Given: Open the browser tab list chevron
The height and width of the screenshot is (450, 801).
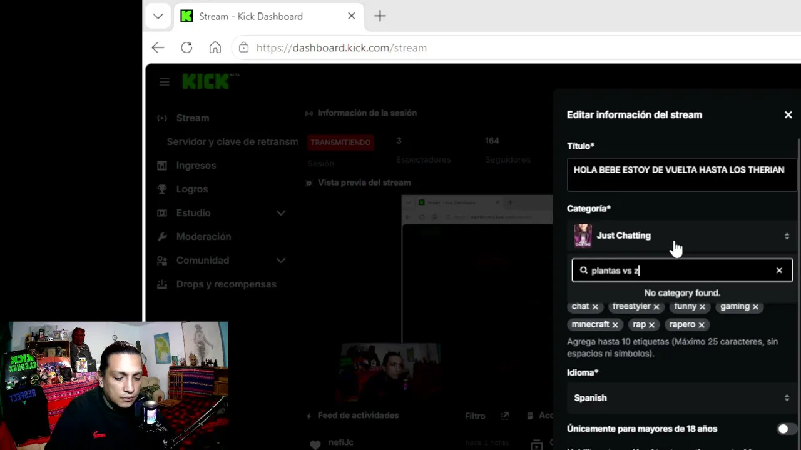Looking at the screenshot, I should tap(158, 16).
